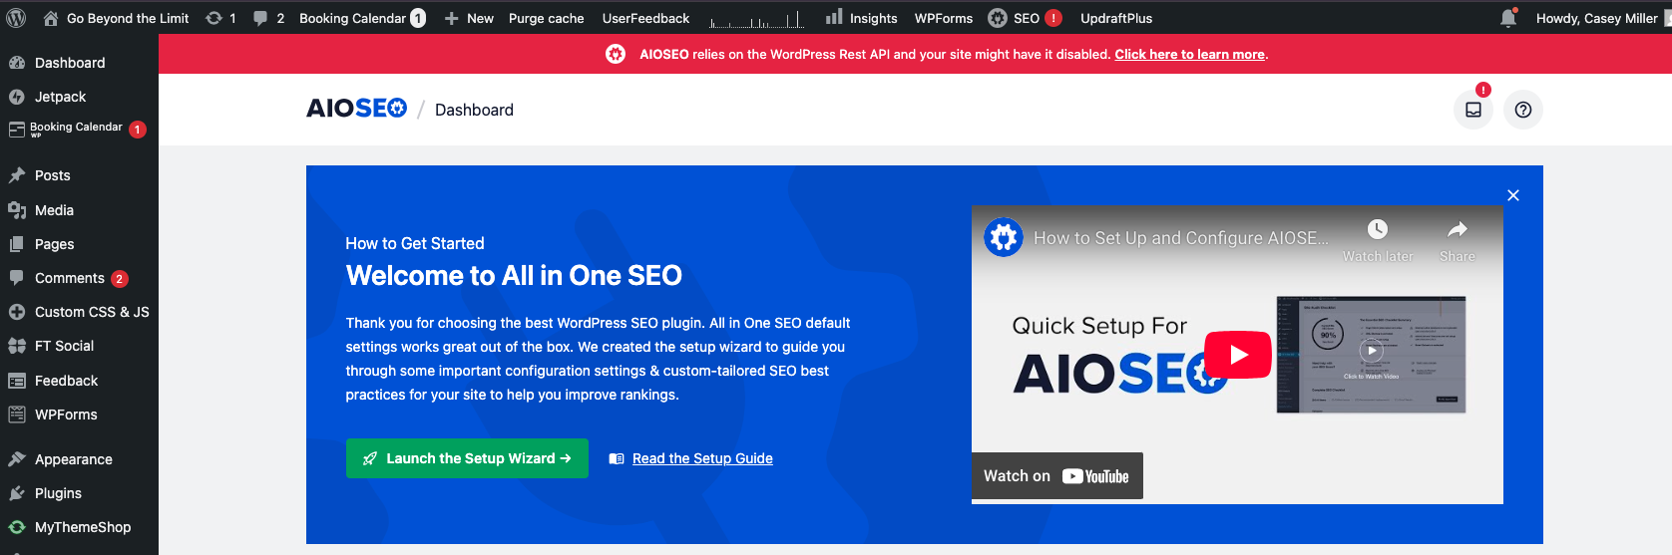Open the AIOSEO notifications inbox icon

point(1472,110)
